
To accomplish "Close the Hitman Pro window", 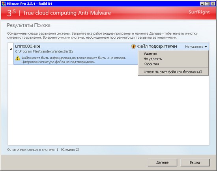I will coord(213,4).
